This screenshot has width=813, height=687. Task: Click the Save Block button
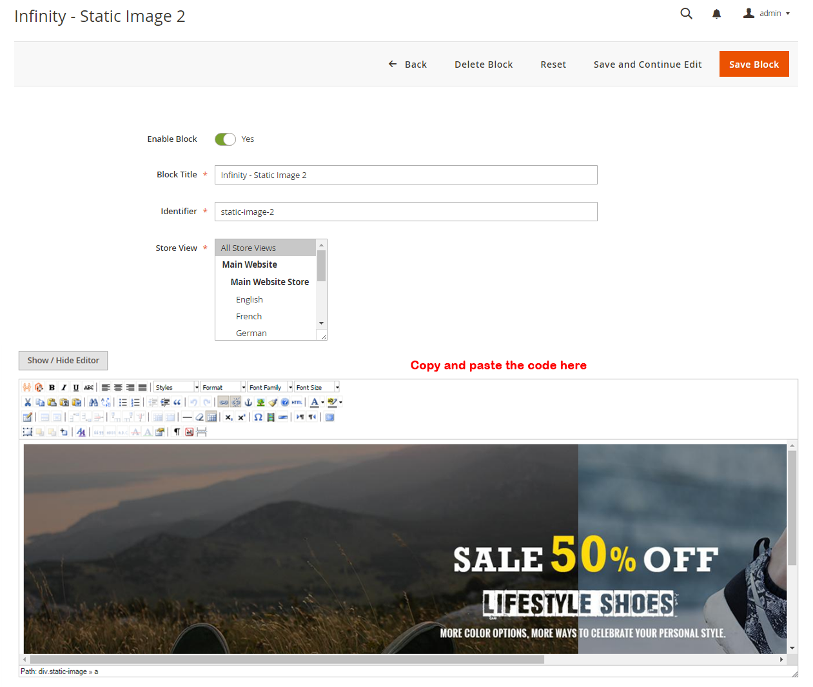754,65
